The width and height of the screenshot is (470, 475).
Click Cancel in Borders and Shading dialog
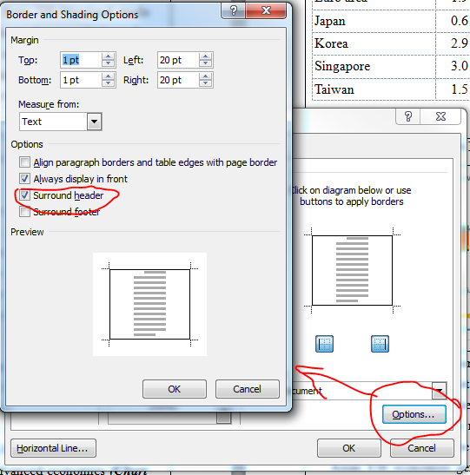coord(422,448)
